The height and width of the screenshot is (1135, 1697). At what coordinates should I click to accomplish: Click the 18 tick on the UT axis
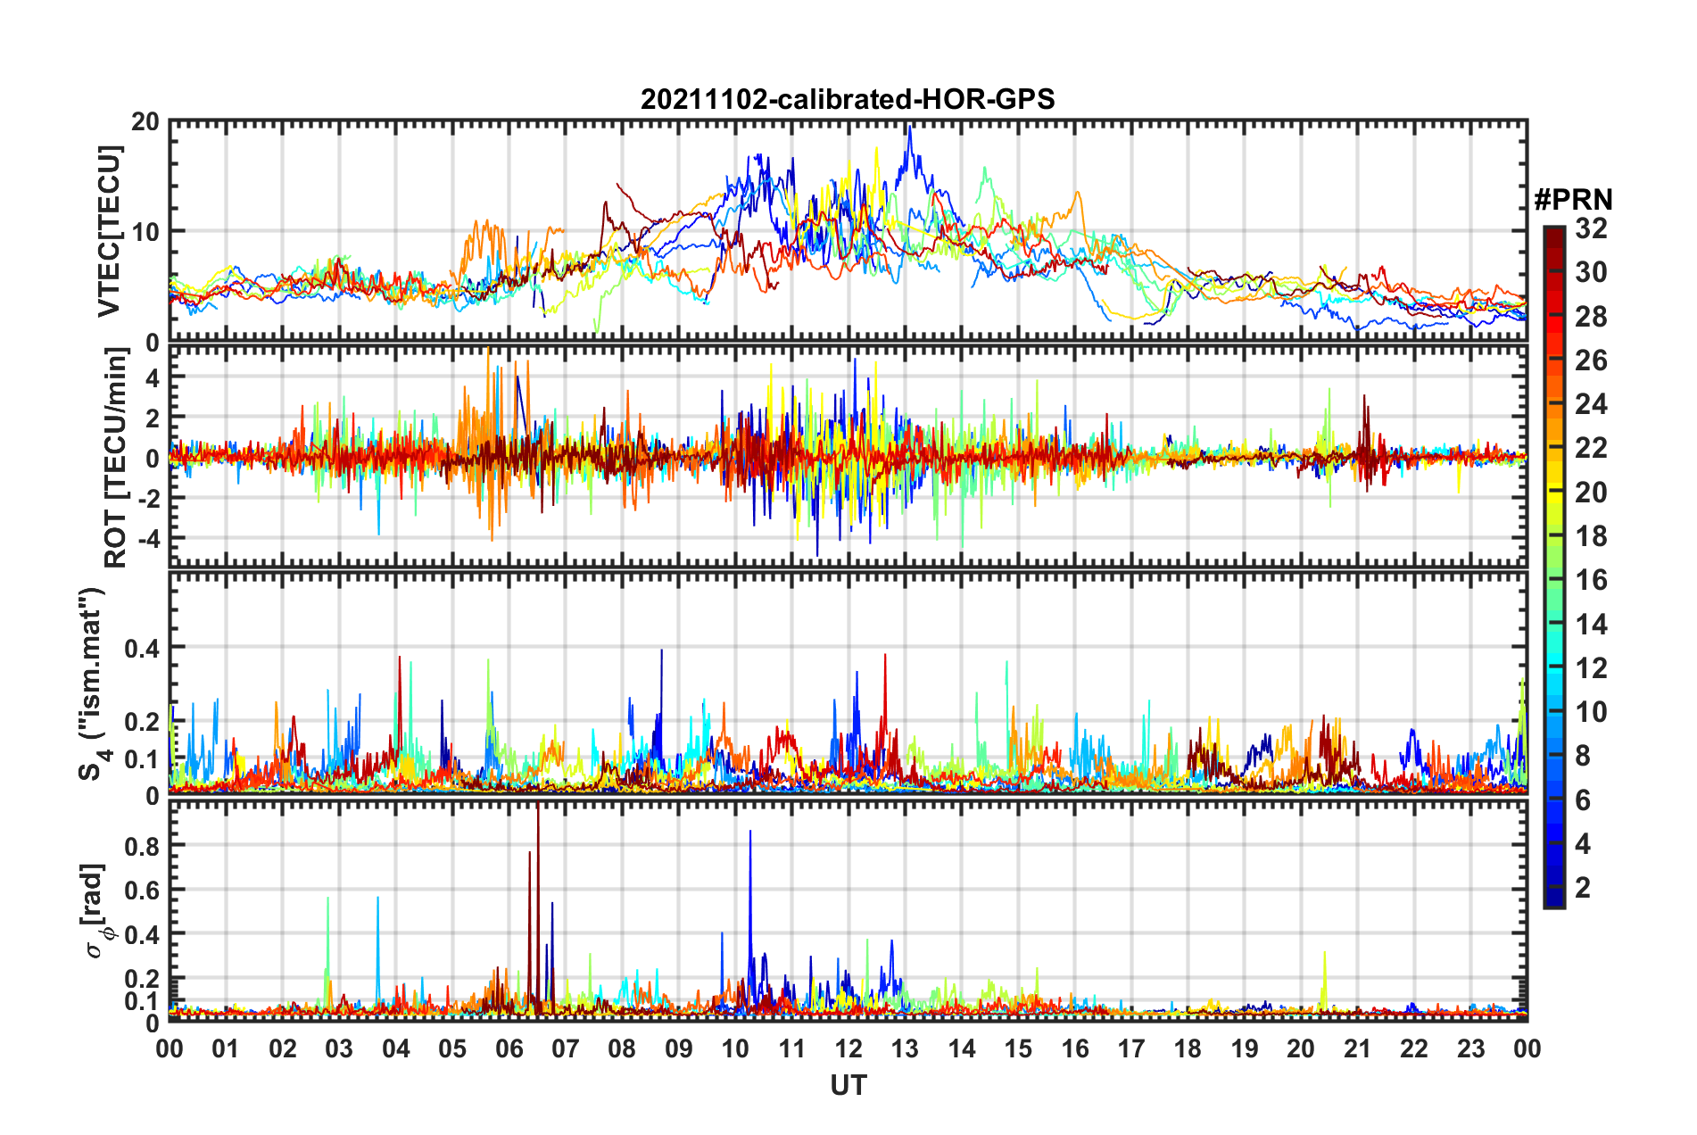(1188, 1048)
